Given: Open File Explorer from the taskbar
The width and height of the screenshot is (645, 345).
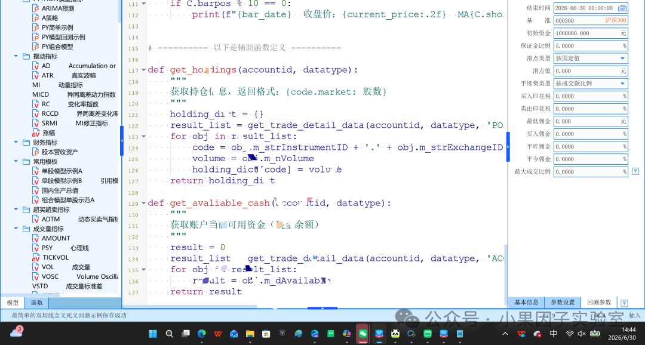Looking at the screenshot, I should tap(250, 334).
